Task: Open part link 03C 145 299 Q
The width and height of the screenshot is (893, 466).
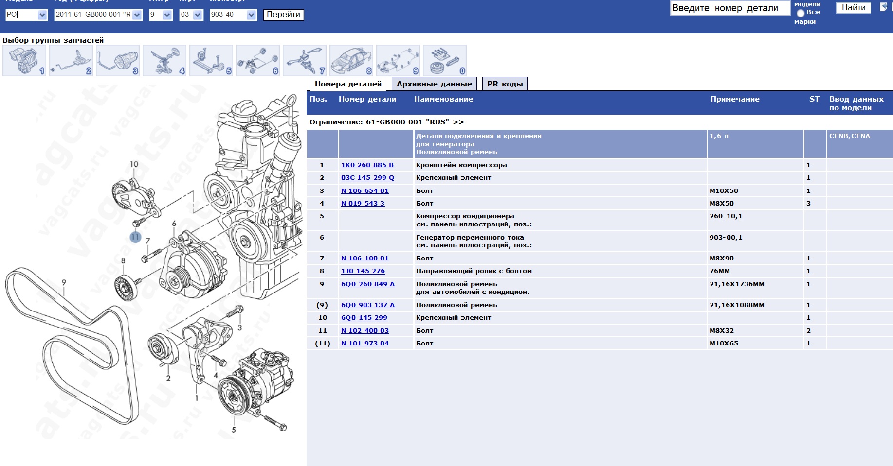Action: point(367,178)
